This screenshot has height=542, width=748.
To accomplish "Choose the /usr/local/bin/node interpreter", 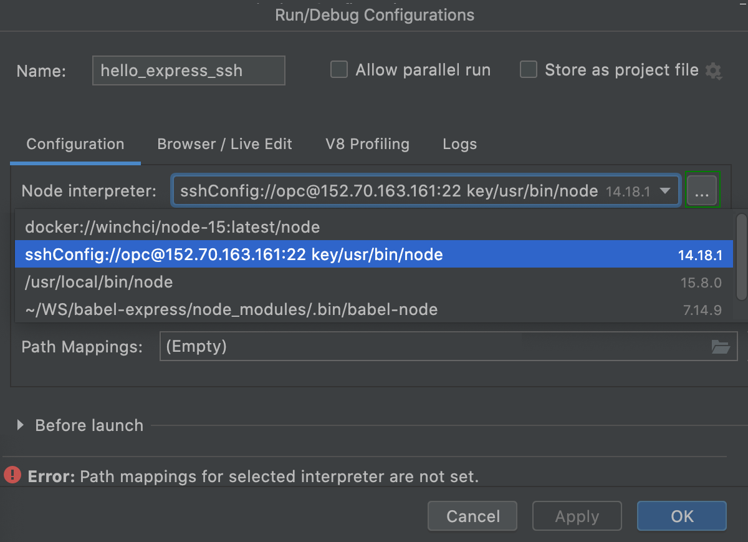I will (98, 282).
